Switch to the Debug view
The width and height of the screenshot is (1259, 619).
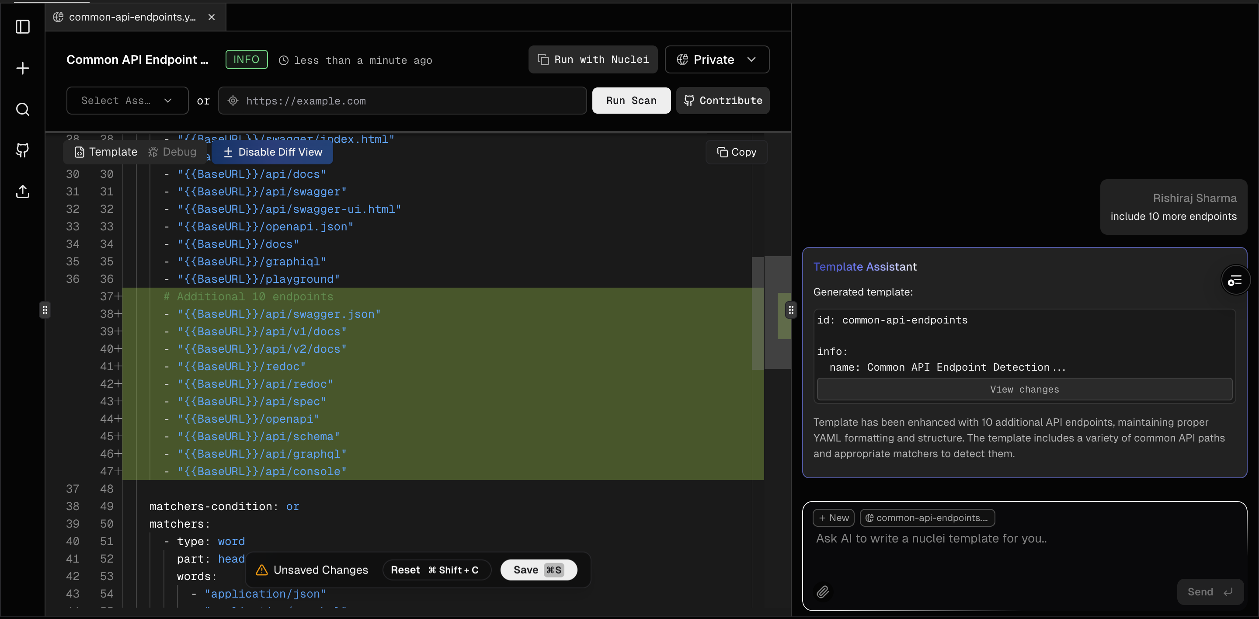tap(172, 152)
